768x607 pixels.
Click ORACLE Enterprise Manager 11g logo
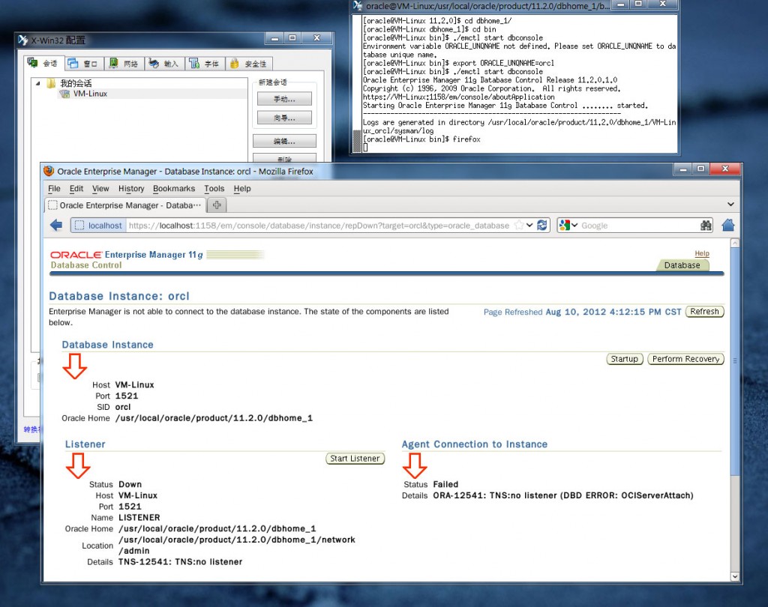tap(126, 255)
